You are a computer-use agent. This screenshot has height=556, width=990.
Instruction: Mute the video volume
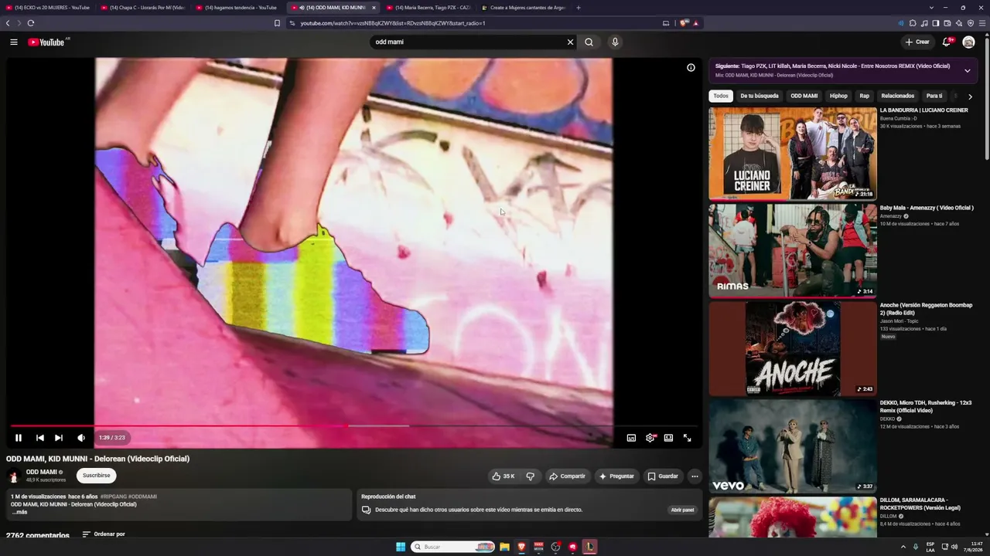81,438
